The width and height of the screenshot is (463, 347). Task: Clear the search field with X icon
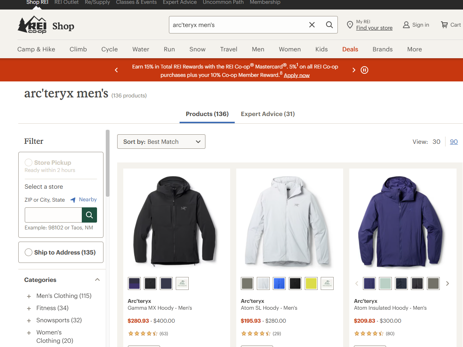312,25
